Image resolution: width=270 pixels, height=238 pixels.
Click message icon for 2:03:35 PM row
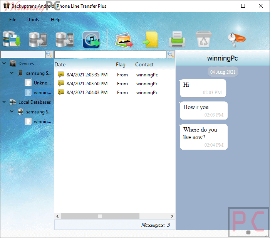[61, 74]
